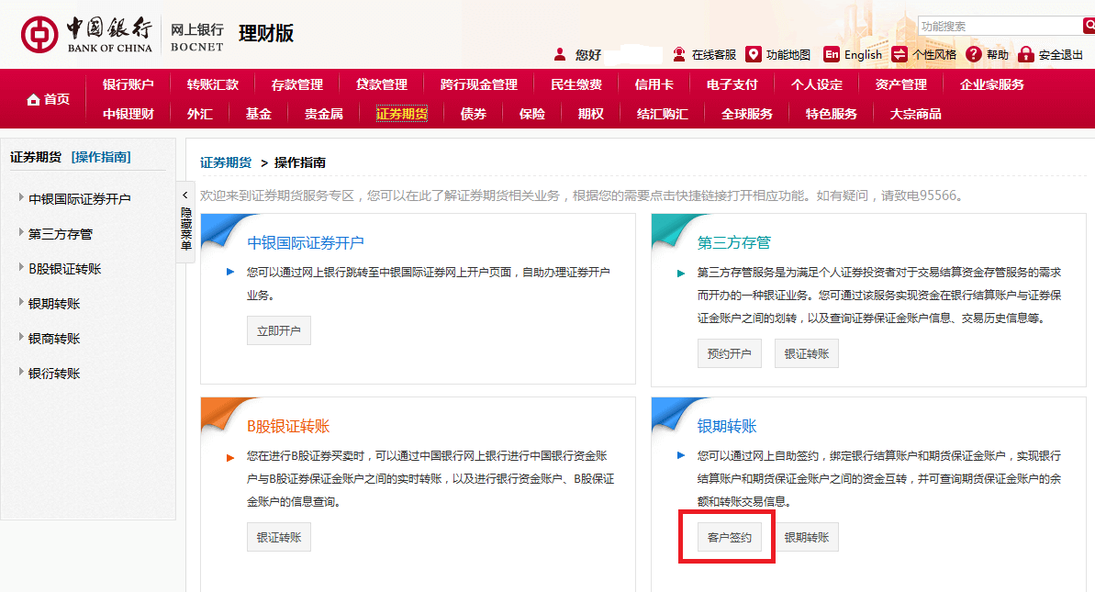The width and height of the screenshot is (1095, 592).
Task: Click the 中银国际证券开户 card title
Action: (305, 243)
